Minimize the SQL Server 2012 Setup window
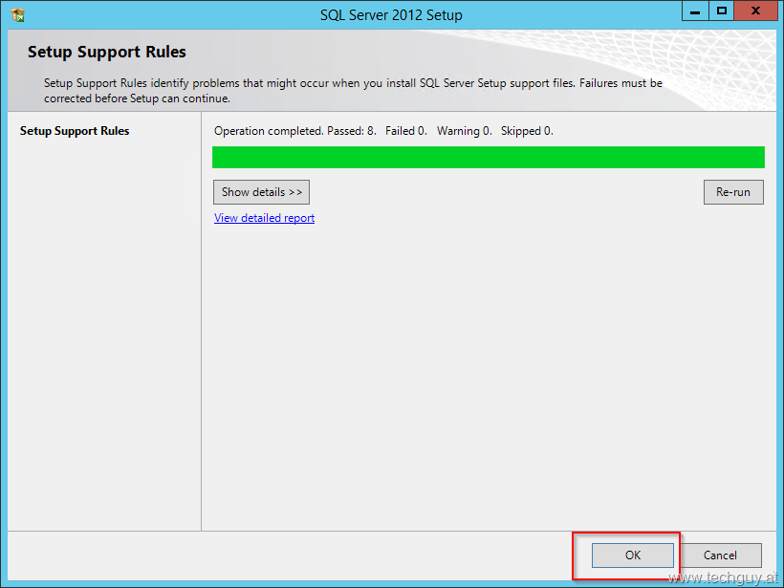 695,11
